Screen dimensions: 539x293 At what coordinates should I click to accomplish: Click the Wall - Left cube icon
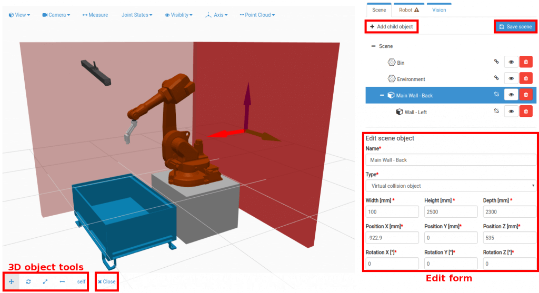click(400, 112)
